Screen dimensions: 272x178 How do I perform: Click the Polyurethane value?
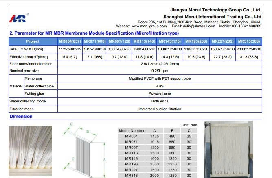[x=160, y=94]
